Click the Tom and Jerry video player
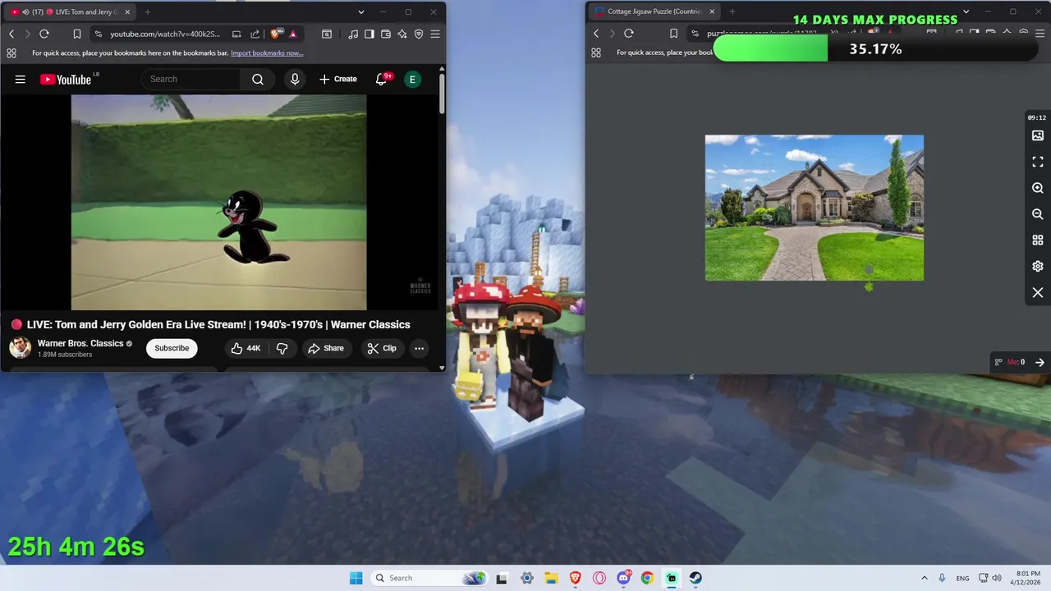 click(x=218, y=202)
